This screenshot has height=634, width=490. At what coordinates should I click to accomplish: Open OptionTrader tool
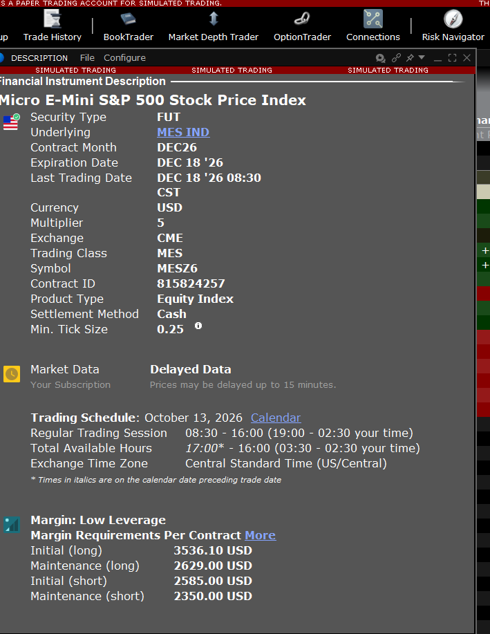point(302,26)
